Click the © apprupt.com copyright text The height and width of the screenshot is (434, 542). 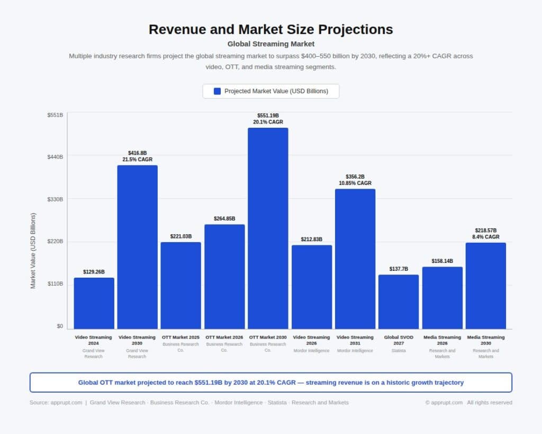(444, 403)
